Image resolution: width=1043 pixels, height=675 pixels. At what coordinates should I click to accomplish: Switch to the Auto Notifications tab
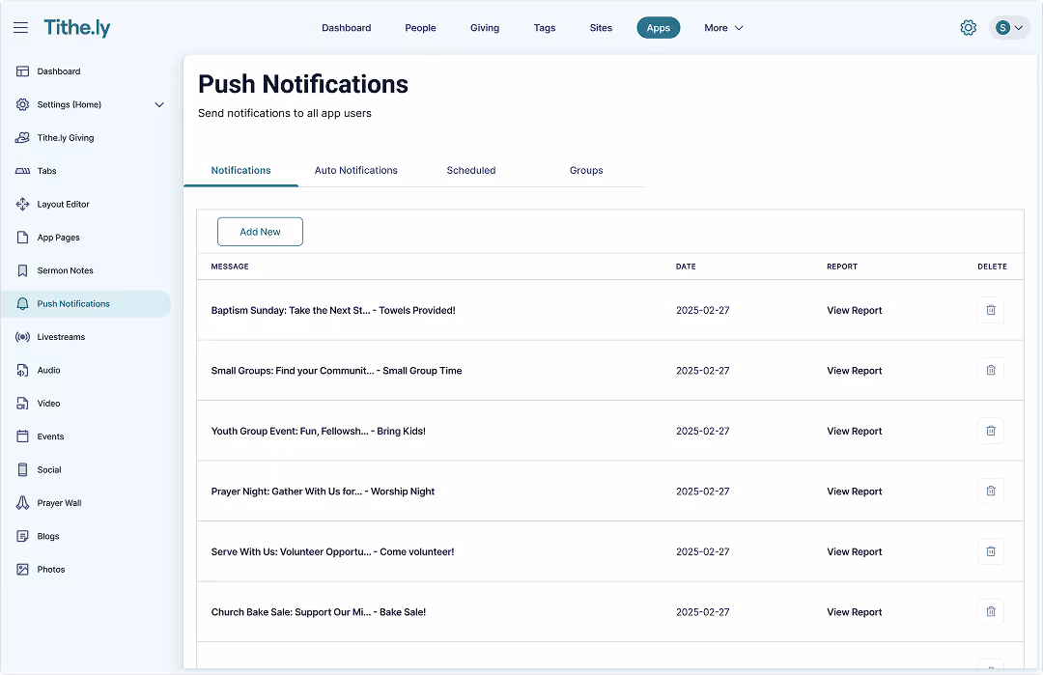pyautogui.click(x=355, y=170)
